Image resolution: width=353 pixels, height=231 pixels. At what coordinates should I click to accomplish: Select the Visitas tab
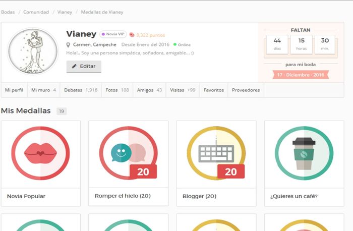pyautogui.click(x=183, y=90)
